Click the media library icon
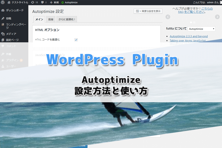This screenshot has width=222, height=148. click(3, 34)
